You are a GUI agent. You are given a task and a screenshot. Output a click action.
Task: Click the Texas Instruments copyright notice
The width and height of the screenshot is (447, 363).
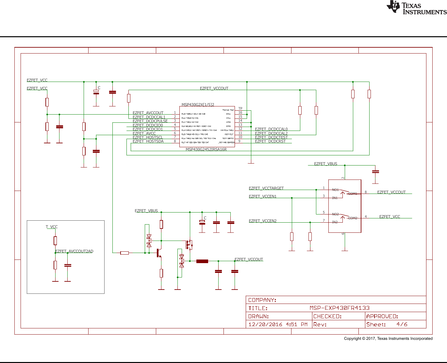tap(388, 339)
